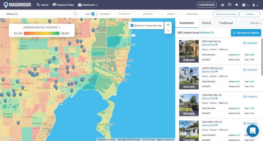Zoom out on the map
The width and height of the screenshot is (263, 141).
(x=168, y=31)
